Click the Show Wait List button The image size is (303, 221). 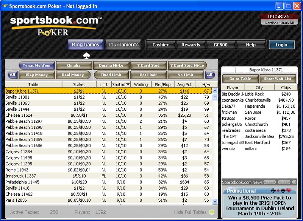pyautogui.click(x=278, y=79)
